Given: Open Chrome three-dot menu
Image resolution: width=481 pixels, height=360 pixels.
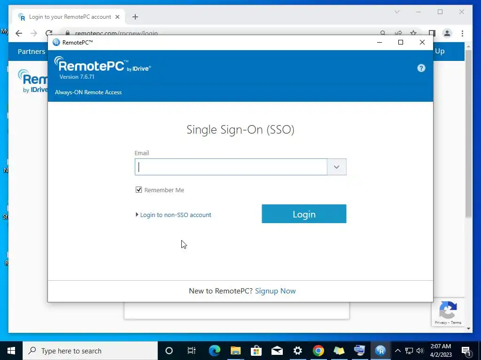Looking at the screenshot, I should coord(462,33).
